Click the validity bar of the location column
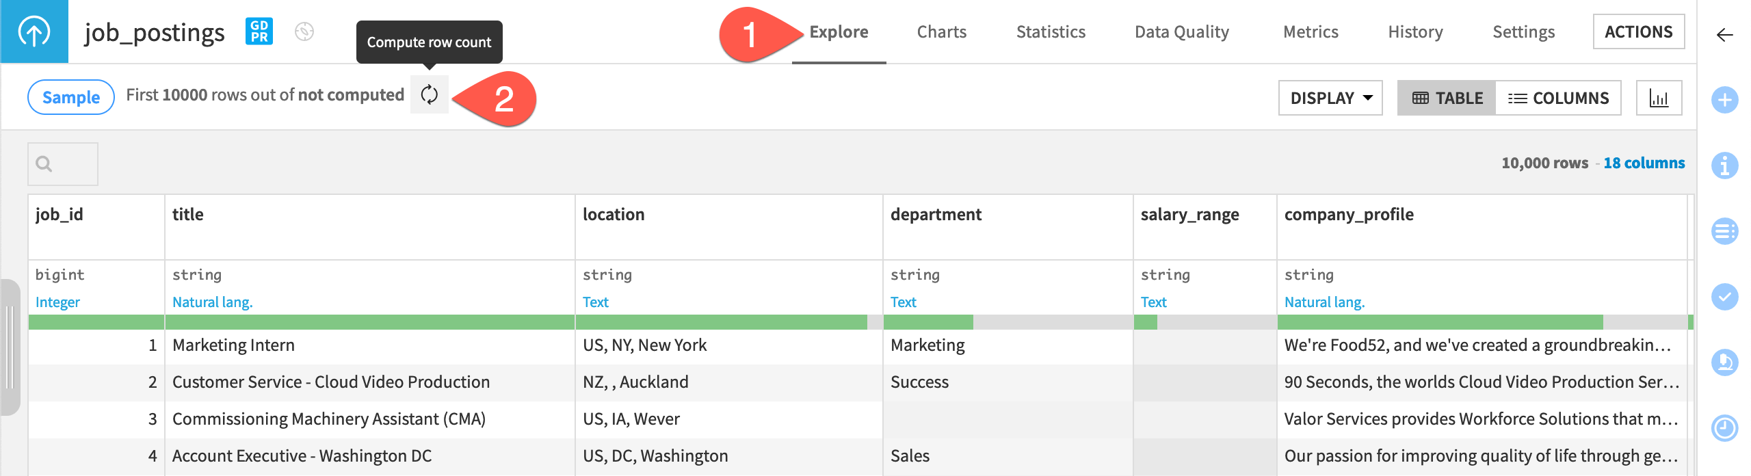The image size is (1751, 476). tap(729, 322)
